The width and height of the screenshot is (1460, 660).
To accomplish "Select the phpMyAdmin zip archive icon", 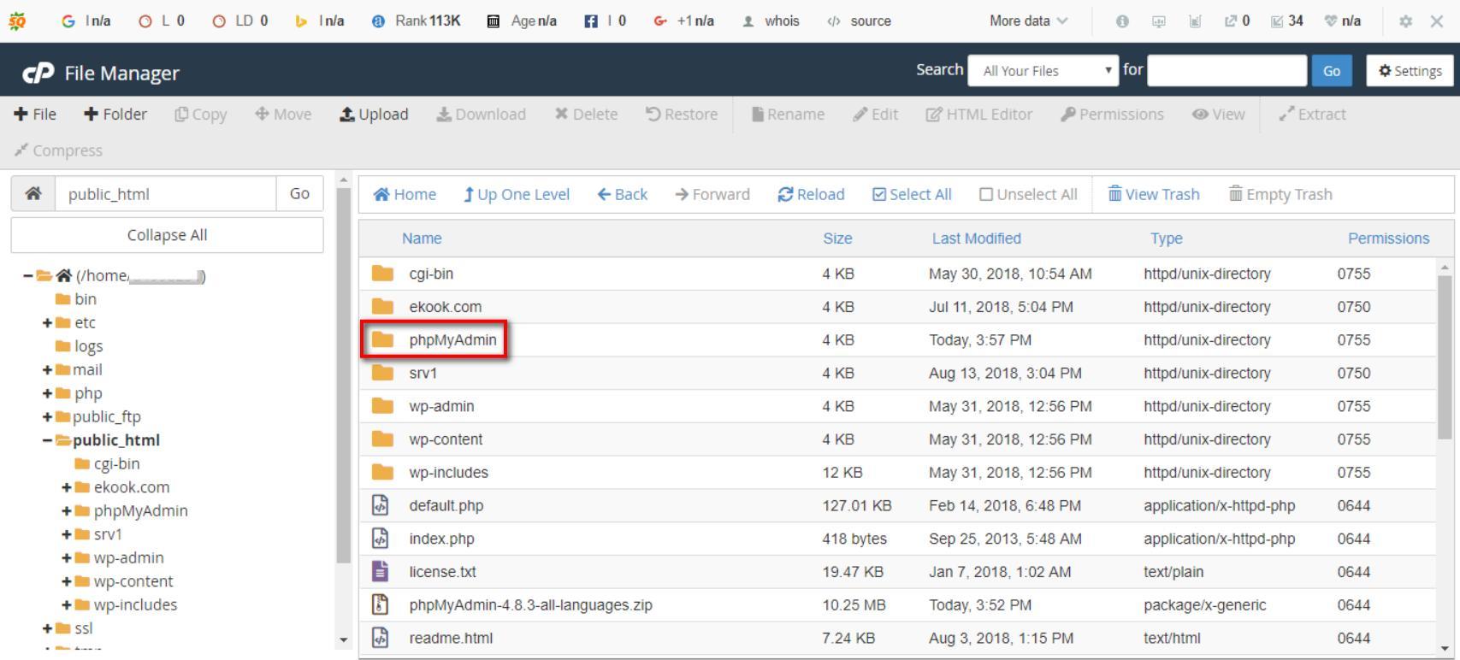I will click(x=381, y=604).
